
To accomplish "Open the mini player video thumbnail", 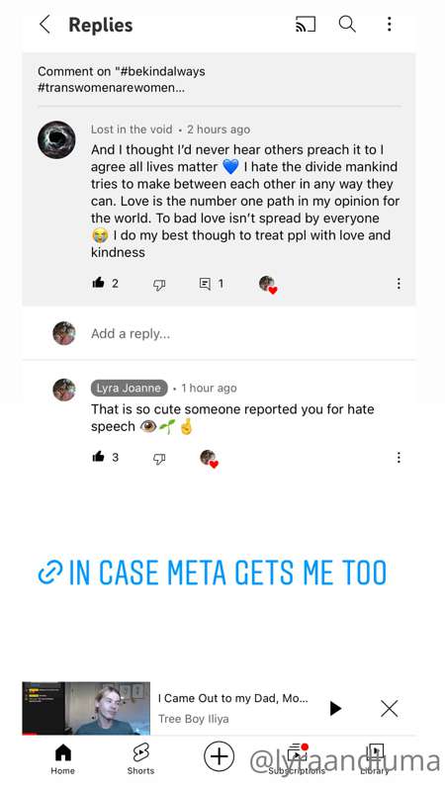I will click(x=86, y=708).
